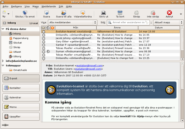Open the toolbar overflow arrow after Avbryt
Image resolution: width=185 pixels, height=129 pixels.
[181, 14]
